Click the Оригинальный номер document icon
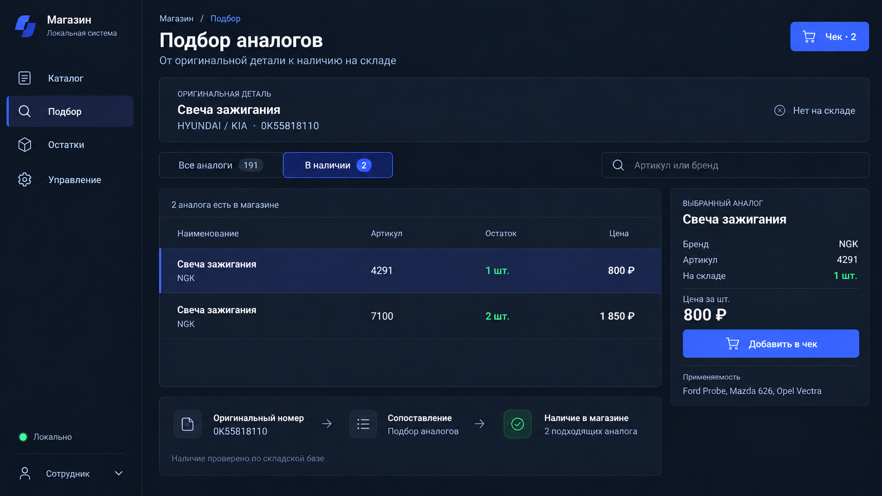882x496 pixels. [188, 424]
